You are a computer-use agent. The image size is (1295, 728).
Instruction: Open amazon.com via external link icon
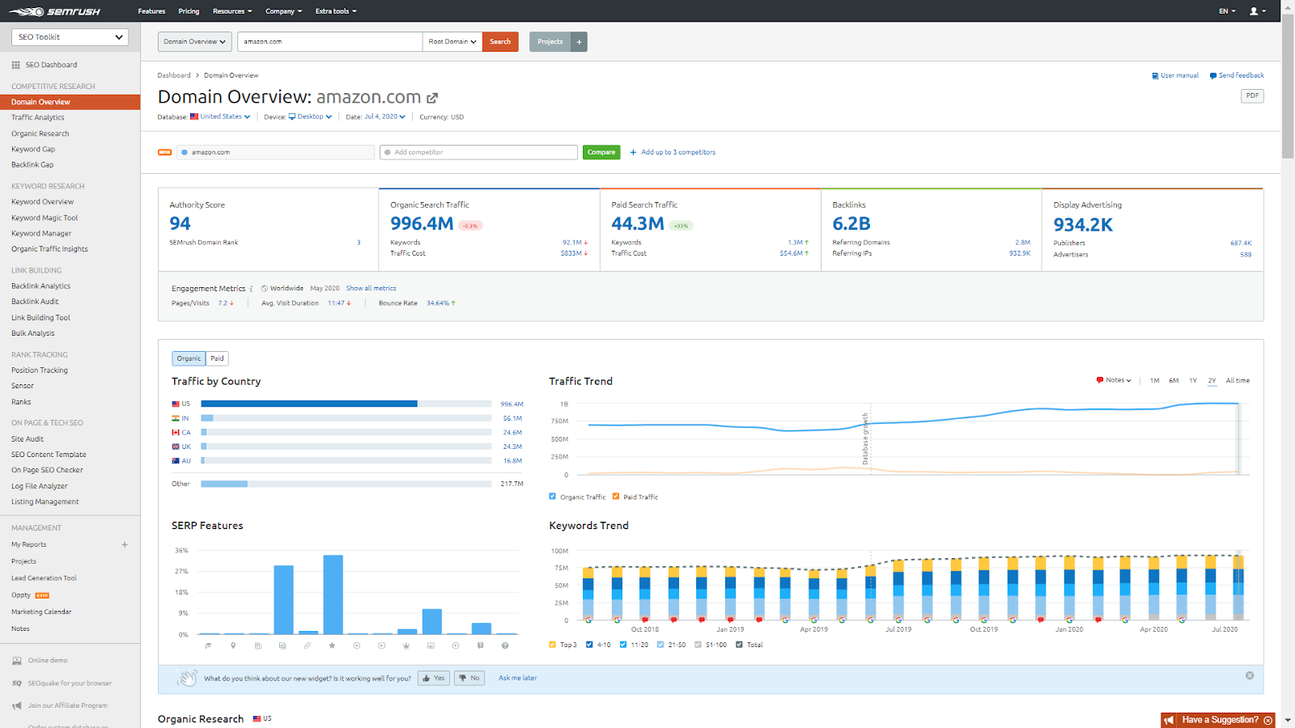point(432,98)
